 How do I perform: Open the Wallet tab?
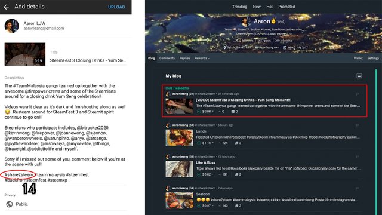click(358, 58)
